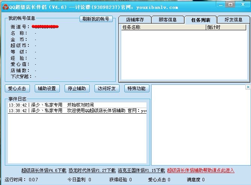
Task: Click the app icon in the title bar
Action: [x=5, y=7]
